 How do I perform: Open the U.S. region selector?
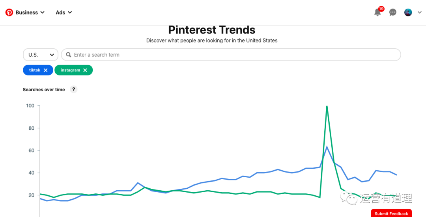point(41,55)
